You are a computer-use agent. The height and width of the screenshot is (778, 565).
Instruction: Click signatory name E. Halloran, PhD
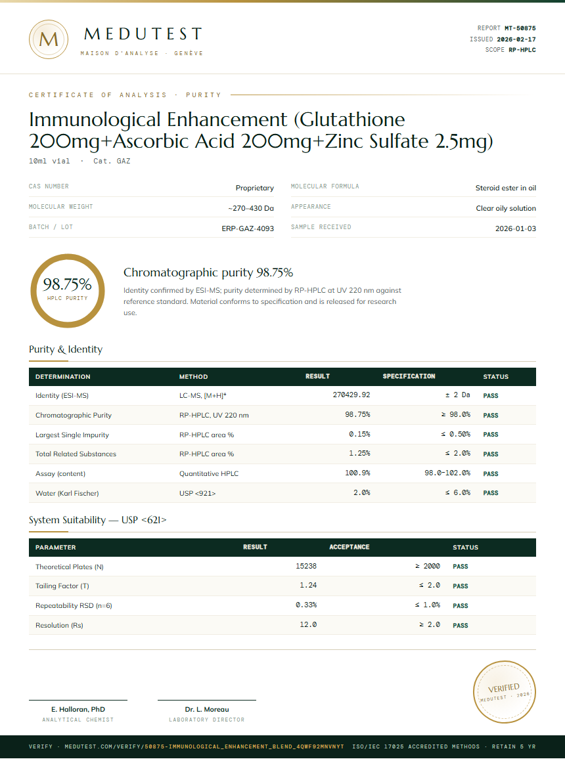click(x=78, y=710)
